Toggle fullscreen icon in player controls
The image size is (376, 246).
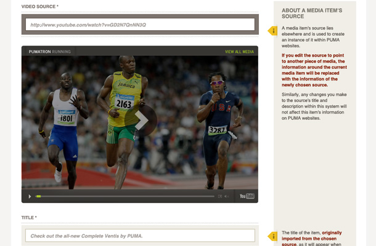tap(220, 196)
